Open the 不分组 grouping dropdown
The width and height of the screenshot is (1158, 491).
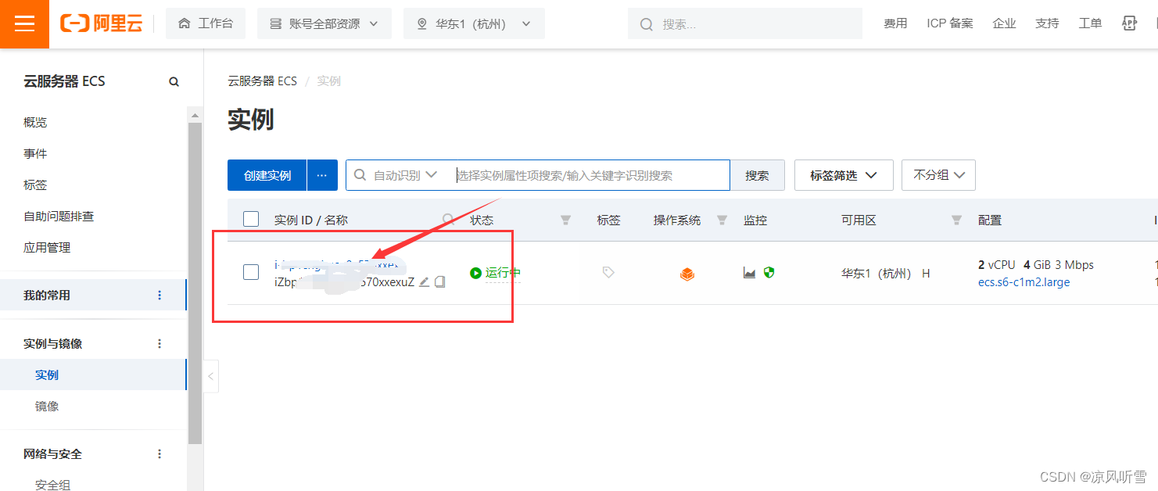(938, 175)
